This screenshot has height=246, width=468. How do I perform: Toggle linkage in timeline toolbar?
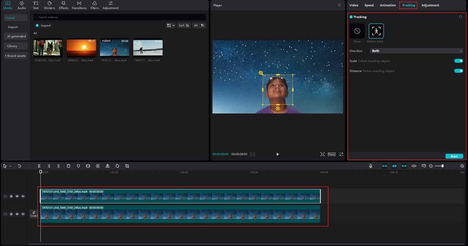click(404, 166)
